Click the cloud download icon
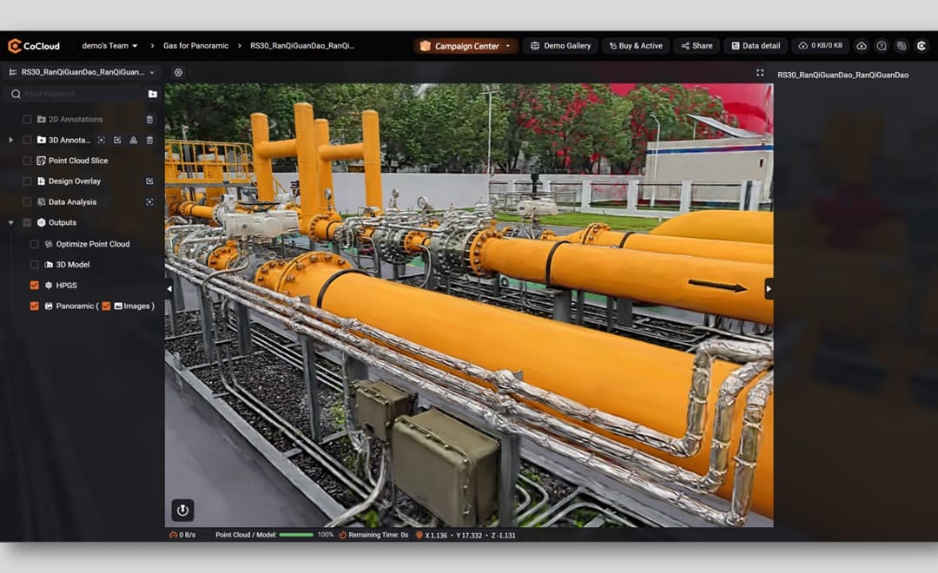Viewport: 938px width, 573px height. (862, 46)
